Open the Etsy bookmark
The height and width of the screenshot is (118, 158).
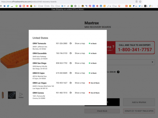127,6
